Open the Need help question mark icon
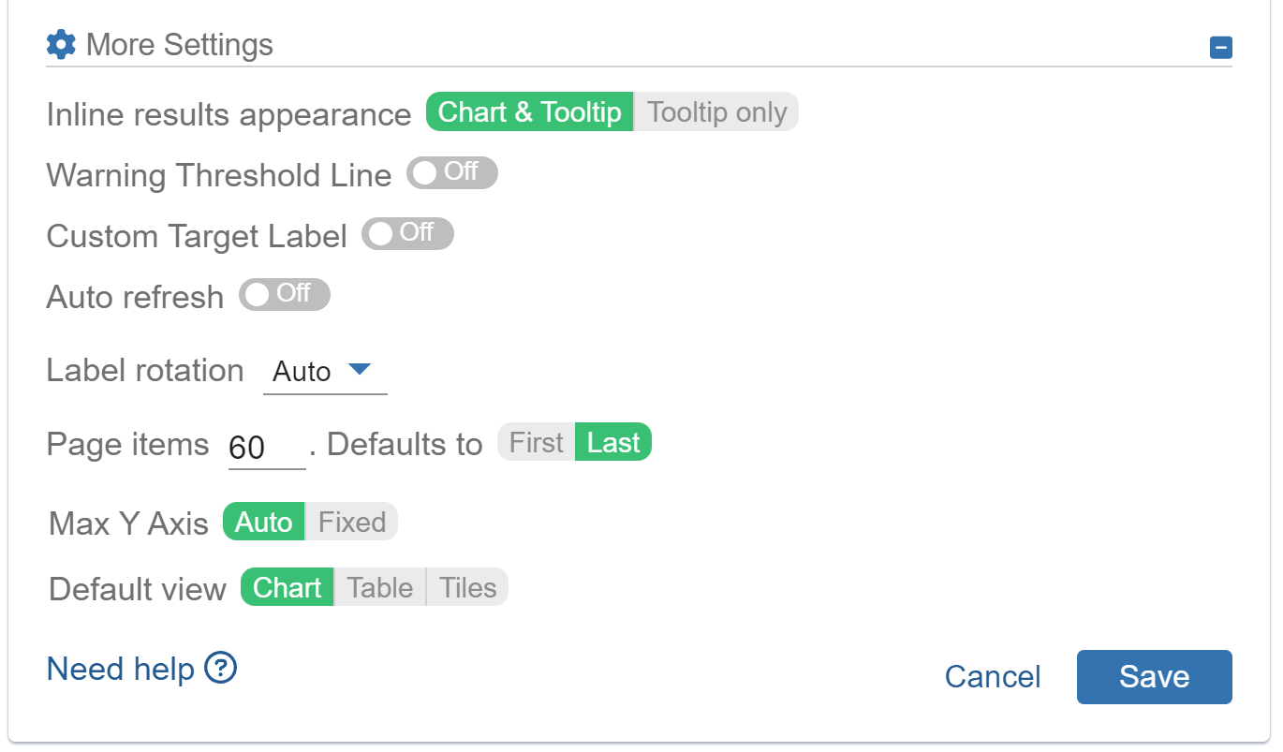 point(222,669)
